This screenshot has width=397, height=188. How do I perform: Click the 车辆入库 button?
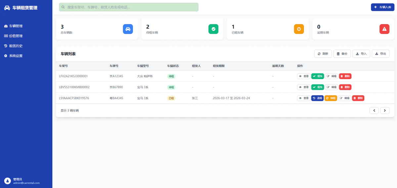382,7
